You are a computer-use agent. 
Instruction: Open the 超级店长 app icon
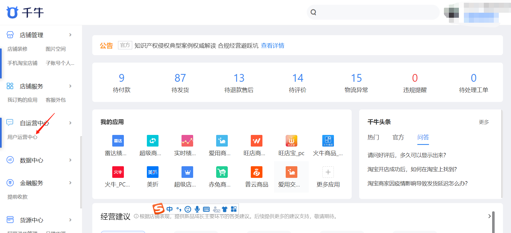coord(187,172)
